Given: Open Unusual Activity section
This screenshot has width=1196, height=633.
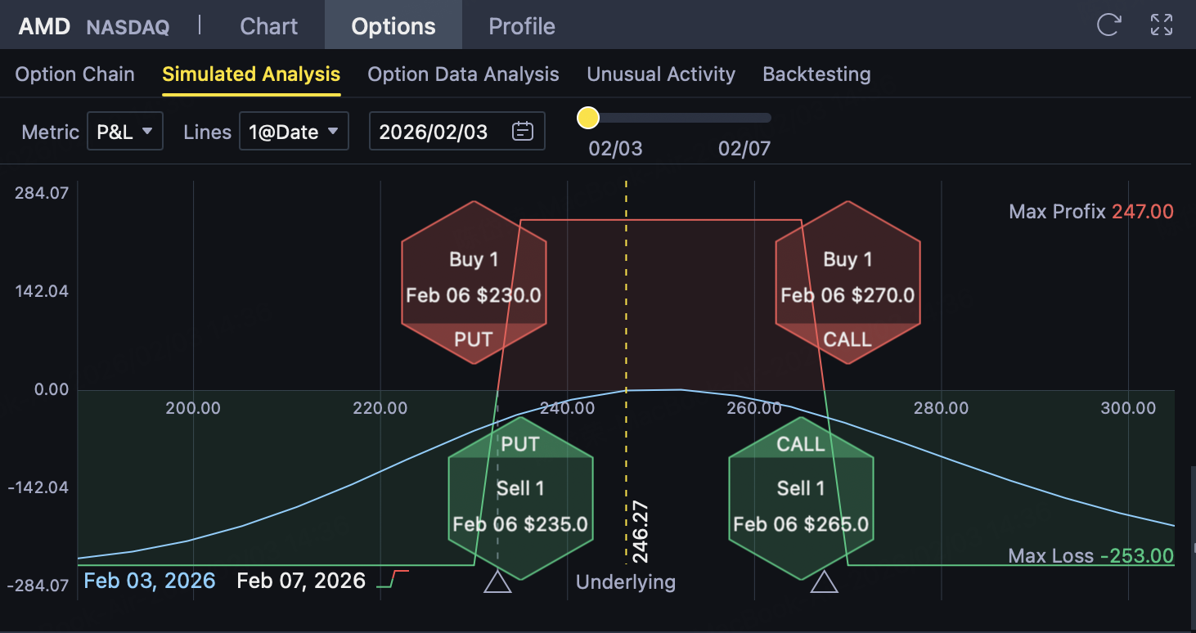Looking at the screenshot, I should point(661,74).
